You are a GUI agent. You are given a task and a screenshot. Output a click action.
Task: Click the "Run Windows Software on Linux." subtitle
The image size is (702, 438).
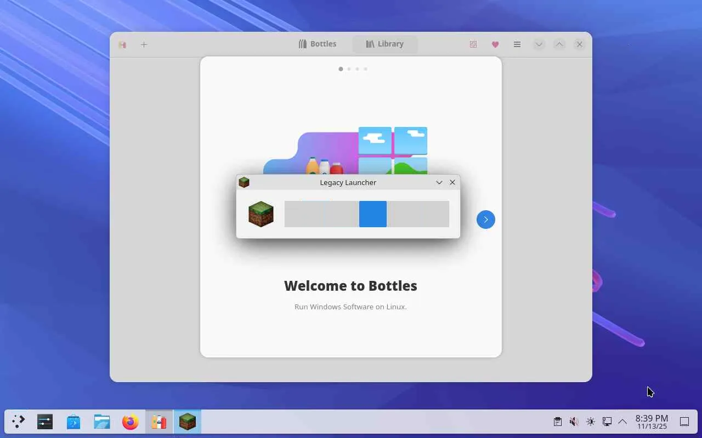(x=350, y=307)
